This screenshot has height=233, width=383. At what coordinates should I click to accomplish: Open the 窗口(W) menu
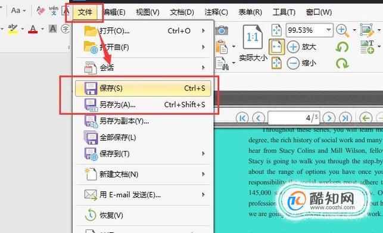pyautogui.click(x=319, y=12)
